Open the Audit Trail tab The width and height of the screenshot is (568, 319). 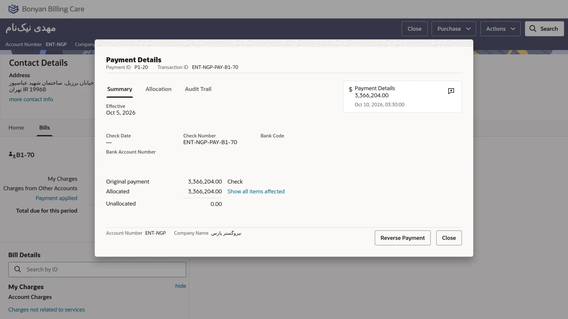(x=198, y=89)
